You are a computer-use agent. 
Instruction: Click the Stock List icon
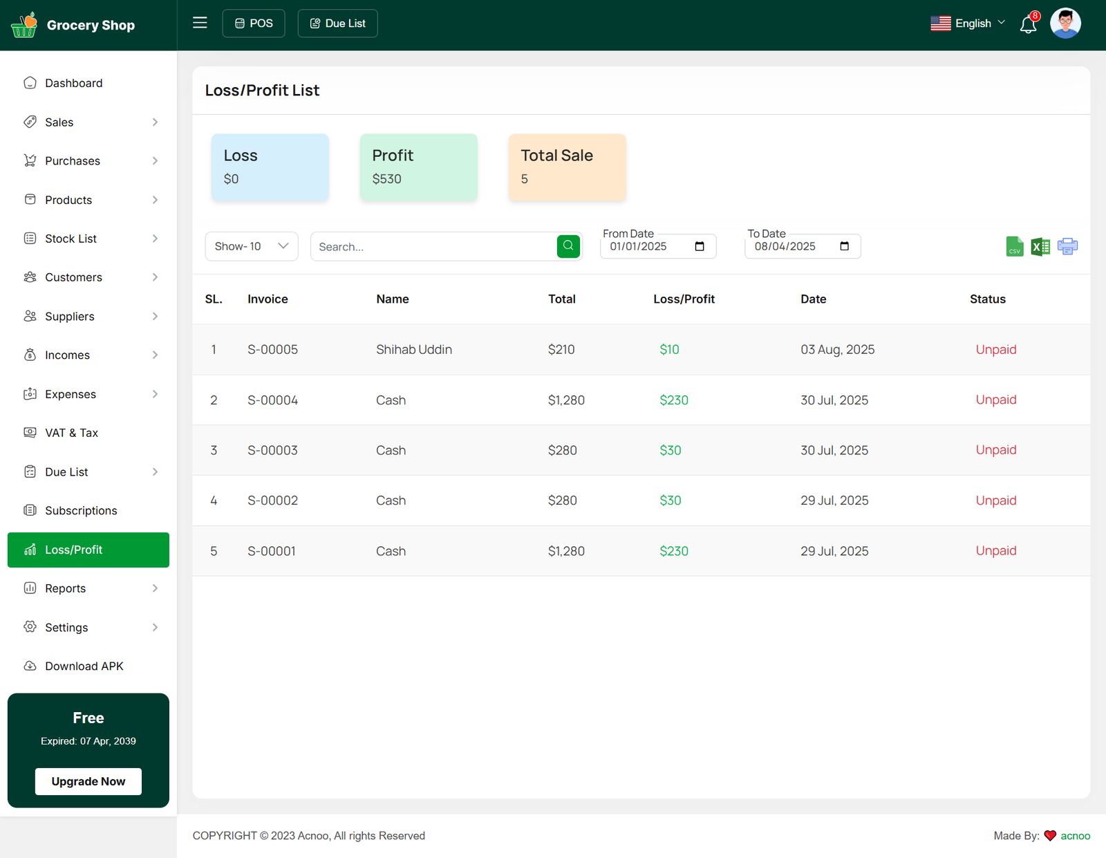30,239
